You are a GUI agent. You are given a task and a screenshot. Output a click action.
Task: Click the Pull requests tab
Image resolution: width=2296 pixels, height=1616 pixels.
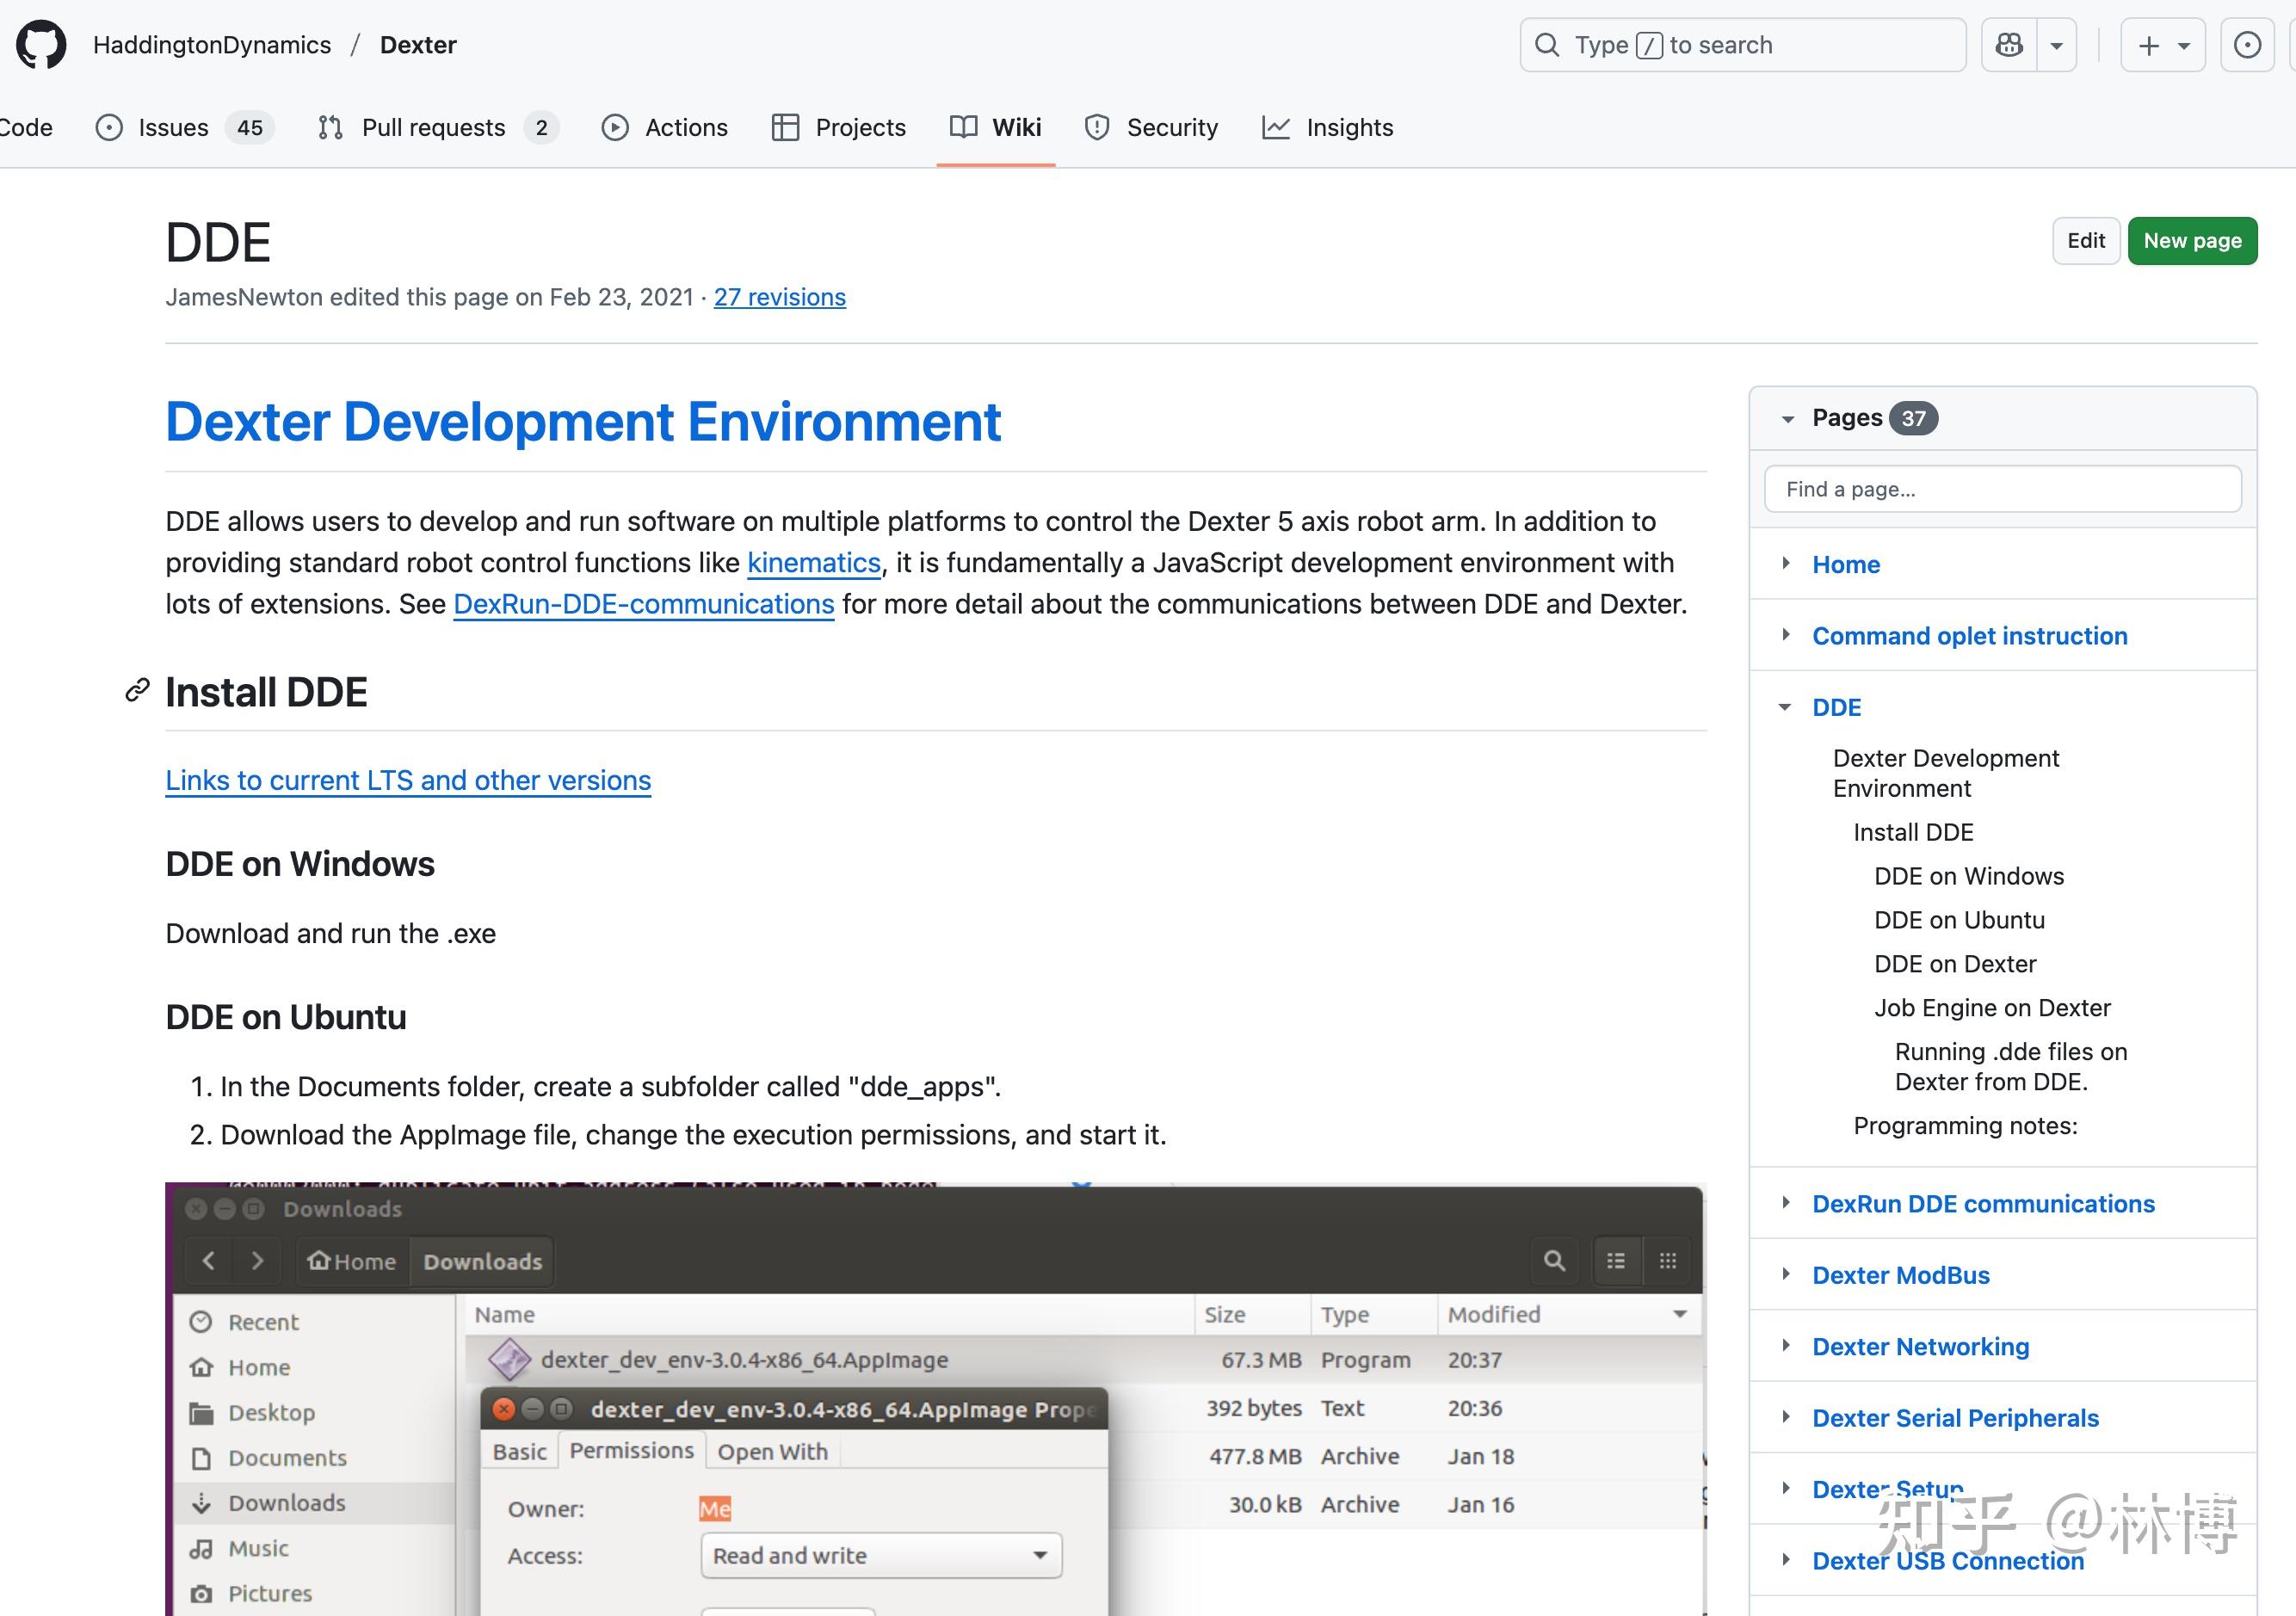pyautogui.click(x=432, y=127)
